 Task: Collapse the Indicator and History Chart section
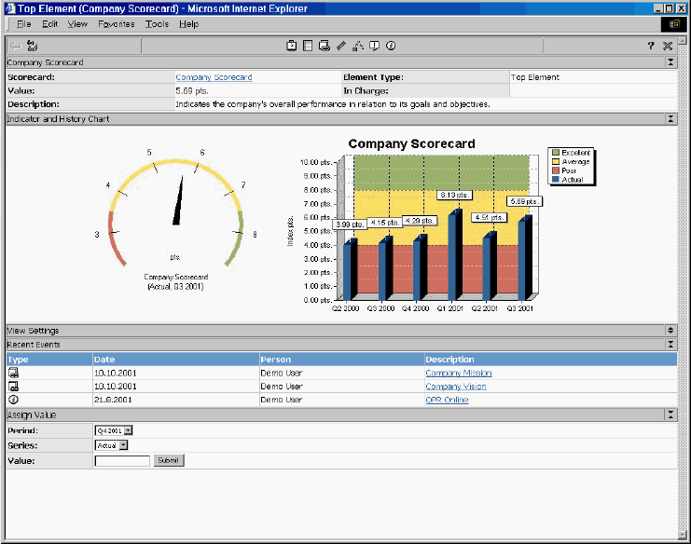pyautogui.click(x=670, y=119)
